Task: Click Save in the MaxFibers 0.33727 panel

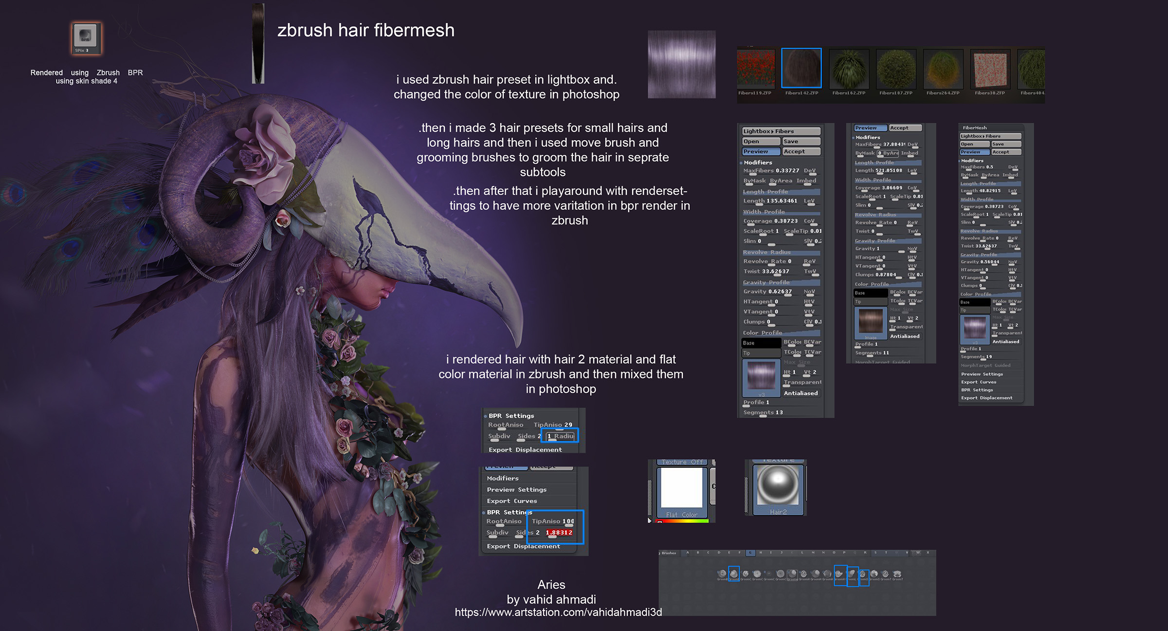Action: click(801, 141)
